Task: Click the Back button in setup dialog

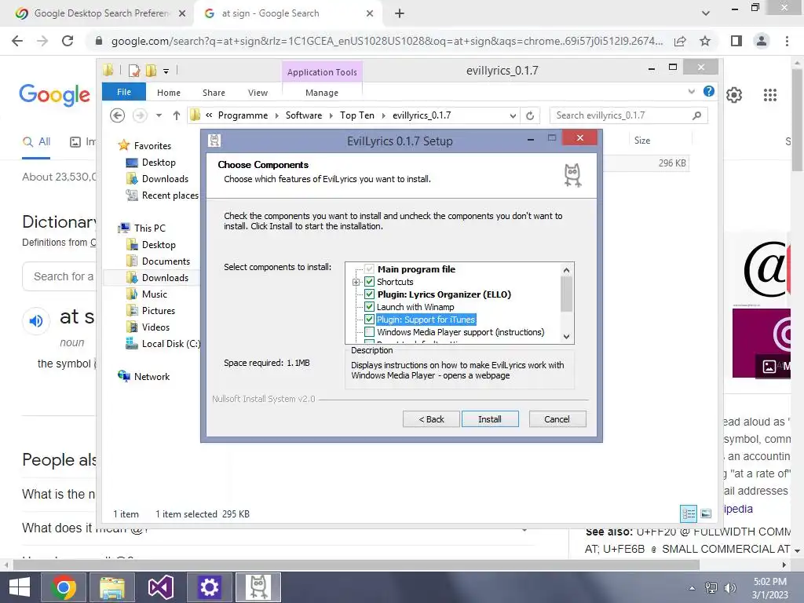Action: point(431,419)
